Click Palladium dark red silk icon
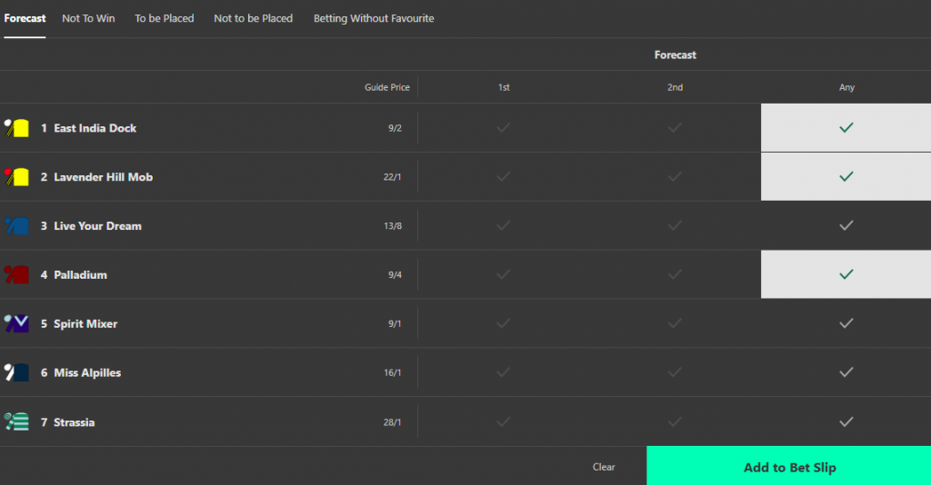 (x=17, y=274)
